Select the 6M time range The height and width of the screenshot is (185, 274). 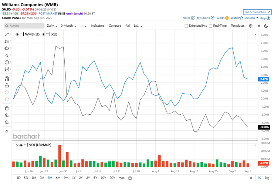click(58, 178)
